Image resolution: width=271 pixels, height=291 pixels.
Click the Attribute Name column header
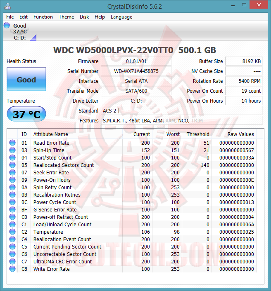[76, 134]
